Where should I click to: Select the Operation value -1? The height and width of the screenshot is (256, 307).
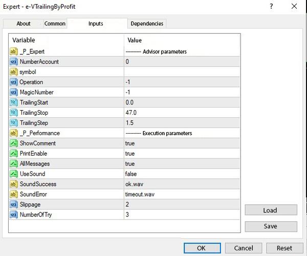(182, 82)
